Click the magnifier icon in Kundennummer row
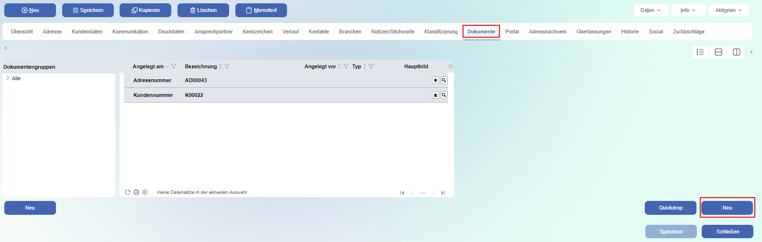 pos(444,95)
